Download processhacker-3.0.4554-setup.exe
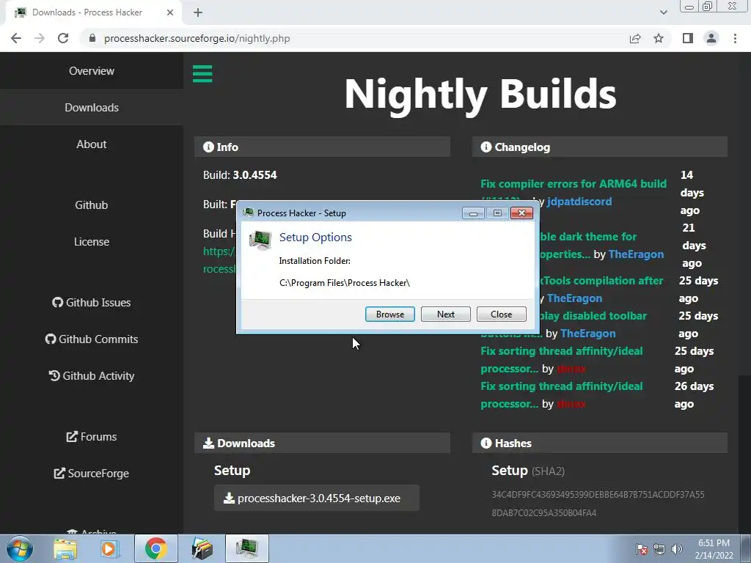Image resolution: width=751 pixels, height=563 pixels. (x=317, y=498)
